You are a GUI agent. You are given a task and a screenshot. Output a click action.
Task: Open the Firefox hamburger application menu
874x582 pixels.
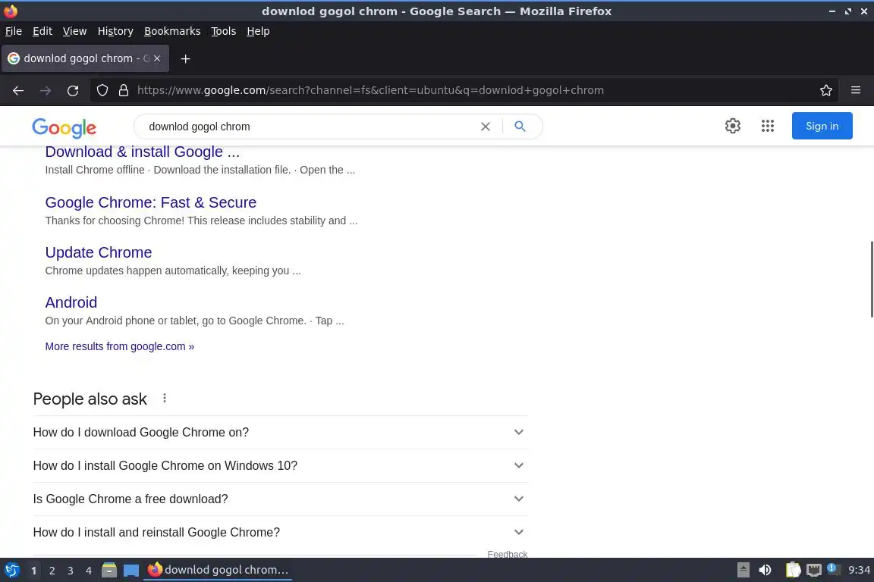(x=856, y=90)
